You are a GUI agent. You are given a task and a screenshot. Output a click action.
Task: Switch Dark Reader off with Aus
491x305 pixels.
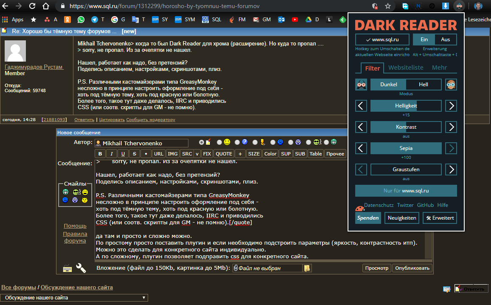[446, 40]
